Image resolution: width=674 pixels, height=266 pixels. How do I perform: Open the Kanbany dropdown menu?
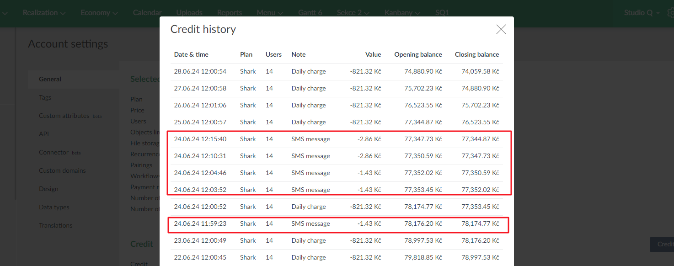402,13
